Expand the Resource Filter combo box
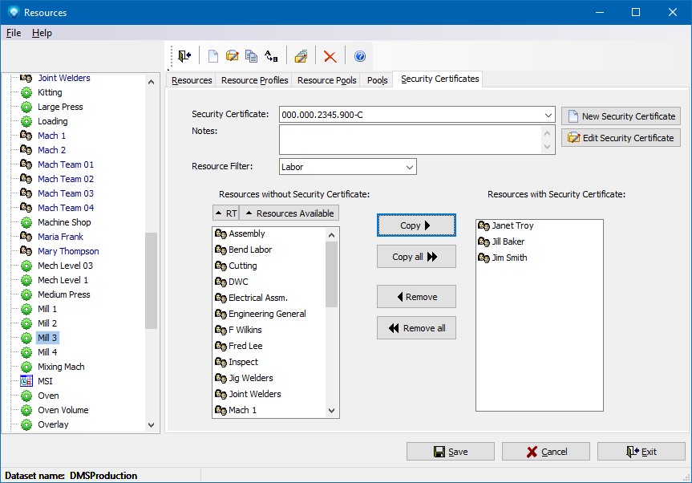Image resolution: width=692 pixels, height=483 pixels. 410,167
